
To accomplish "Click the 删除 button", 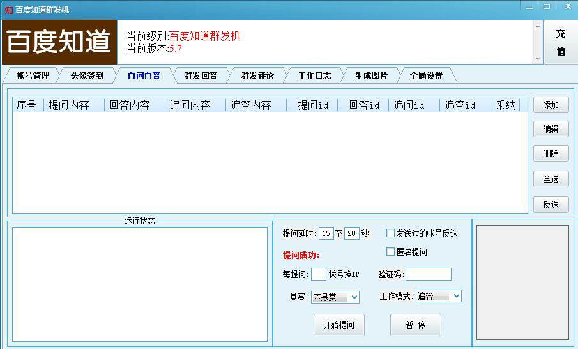I will [551, 153].
